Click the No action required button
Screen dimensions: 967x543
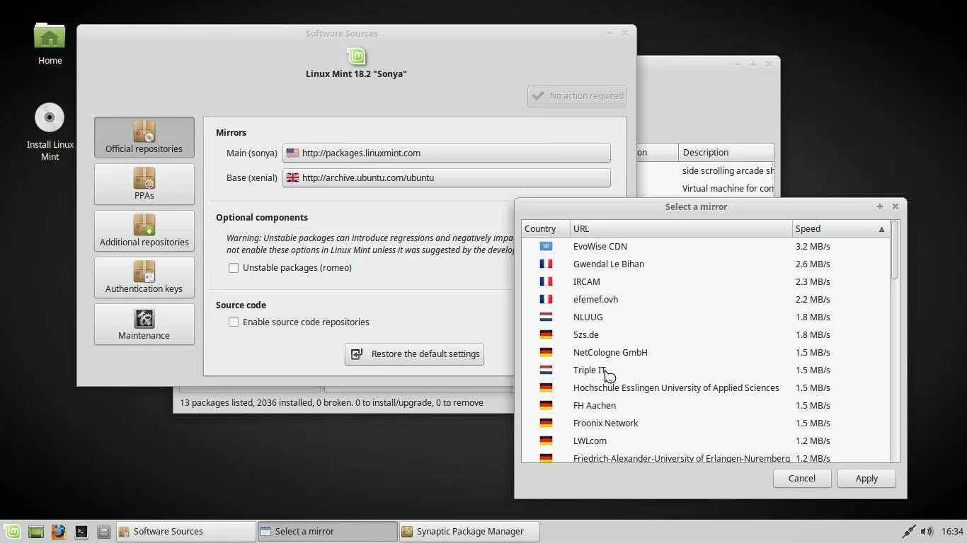pyautogui.click(x=577, y=96)
